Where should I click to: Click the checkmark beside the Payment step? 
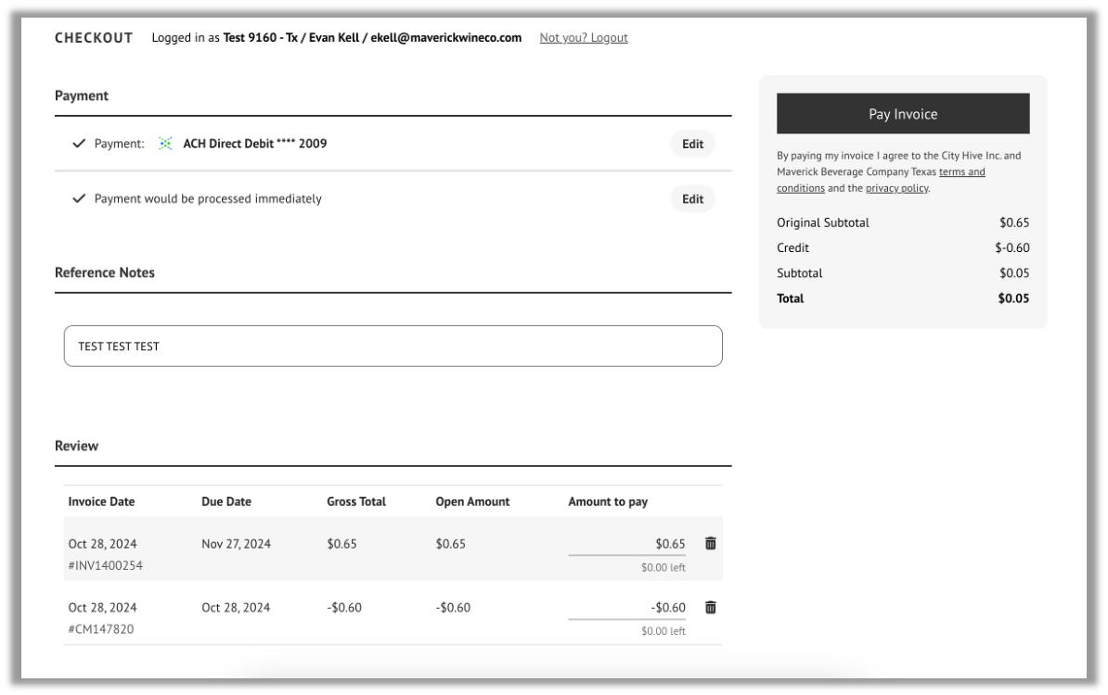(x=79, y=144)
